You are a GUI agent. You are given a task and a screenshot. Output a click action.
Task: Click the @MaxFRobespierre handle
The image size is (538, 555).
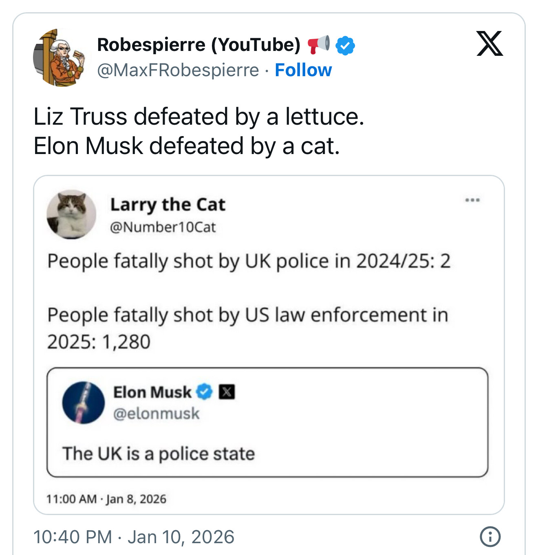(x=178, y=70)
